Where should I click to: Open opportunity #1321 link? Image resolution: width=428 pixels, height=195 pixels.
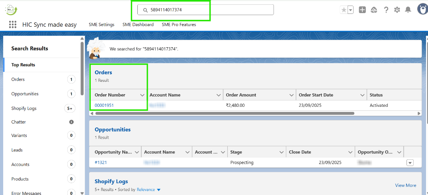(101, 162)
